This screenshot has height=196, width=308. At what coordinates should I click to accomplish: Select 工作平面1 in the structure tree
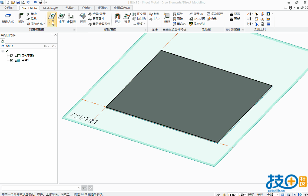click(x=28, y=56)
